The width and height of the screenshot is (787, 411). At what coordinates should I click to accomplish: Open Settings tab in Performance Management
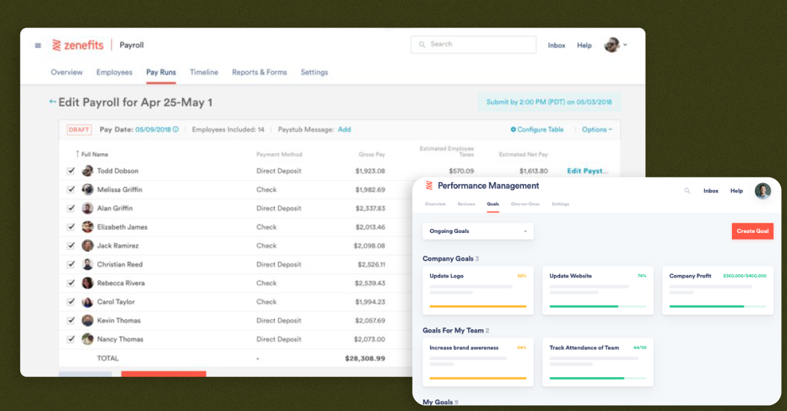pyautogui.click(x=560, y=204)
